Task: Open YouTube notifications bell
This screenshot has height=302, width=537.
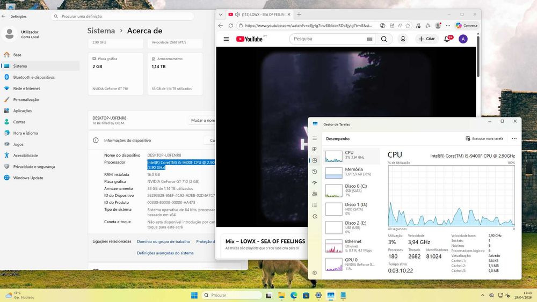Action: tap(447, 39)
